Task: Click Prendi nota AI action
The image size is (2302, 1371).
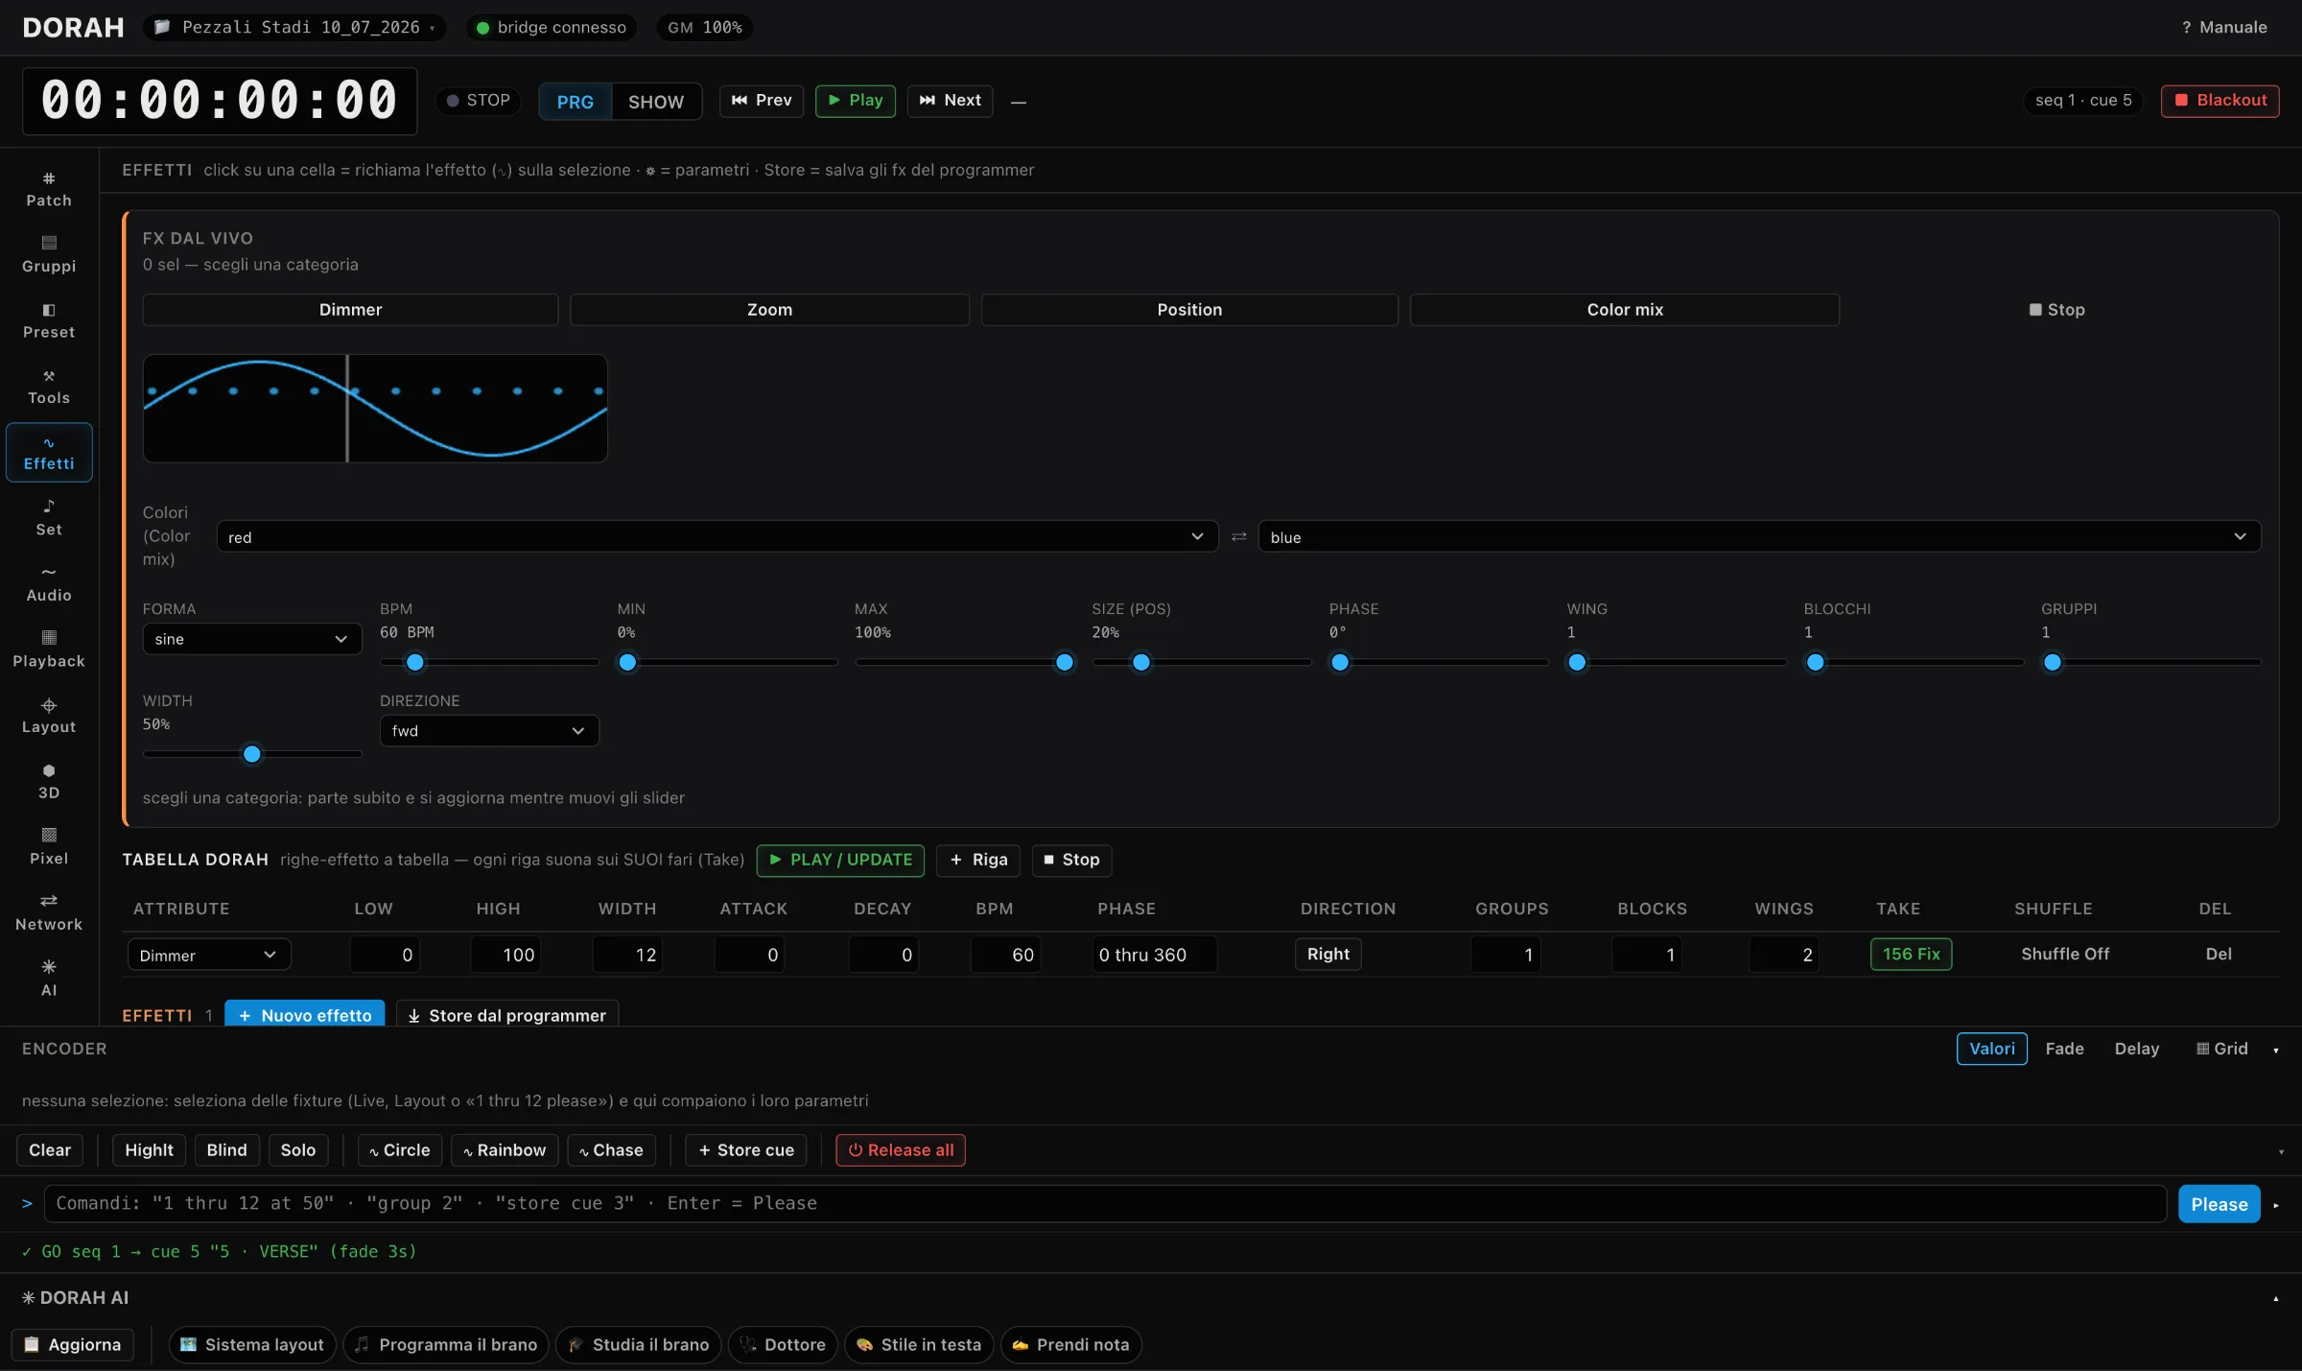Action: (x=1070, y=1344)
